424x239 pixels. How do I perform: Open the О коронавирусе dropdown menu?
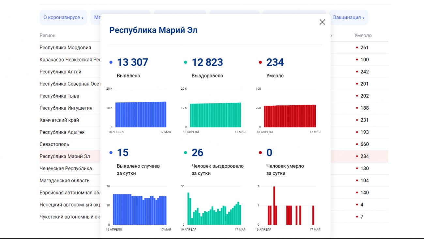(63, 18)
